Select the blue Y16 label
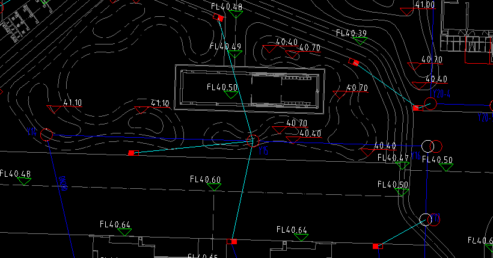The image size is (493, 258). click(x=415, y=156)
